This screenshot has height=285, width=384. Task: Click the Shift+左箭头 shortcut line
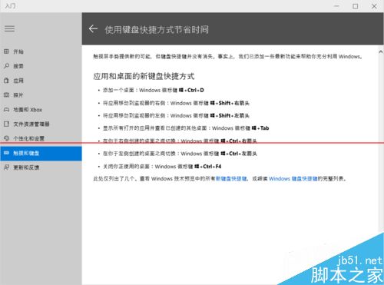point(176,115)
